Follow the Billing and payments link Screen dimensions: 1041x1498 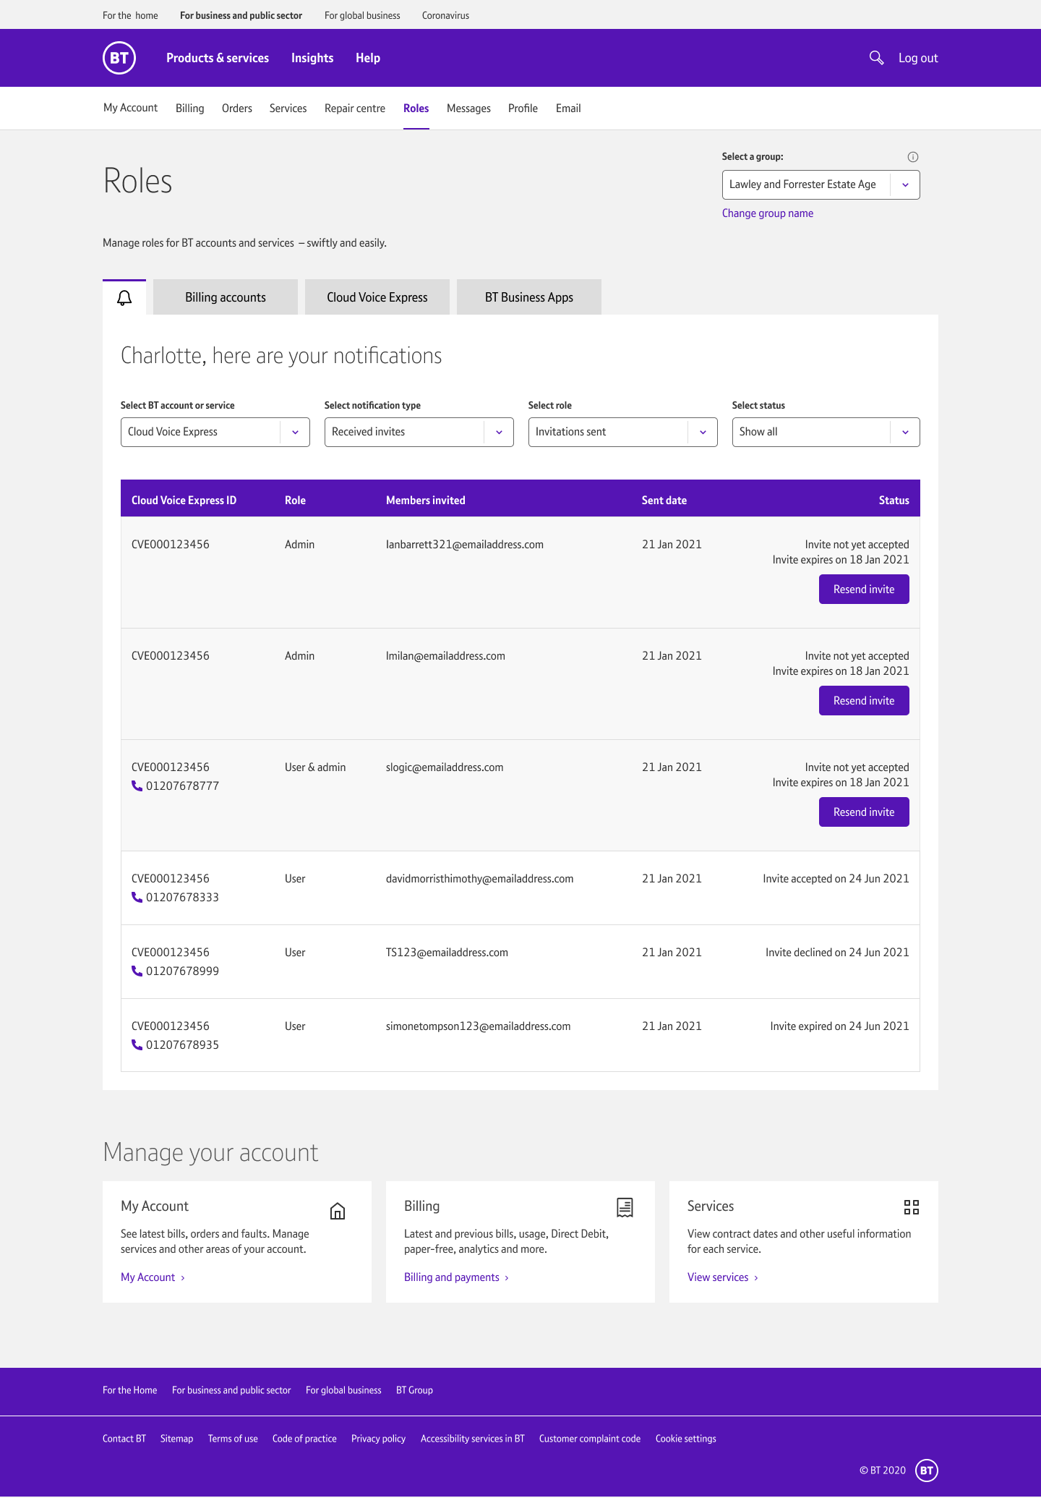(456, 1277)
